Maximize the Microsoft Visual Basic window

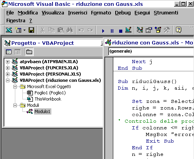(183, 4)
